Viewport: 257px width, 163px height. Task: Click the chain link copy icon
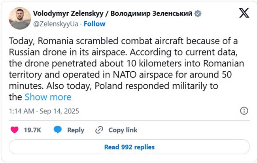[99, 130]
